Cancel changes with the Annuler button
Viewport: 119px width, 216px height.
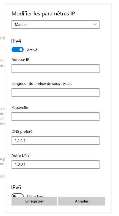click(82, 201)
